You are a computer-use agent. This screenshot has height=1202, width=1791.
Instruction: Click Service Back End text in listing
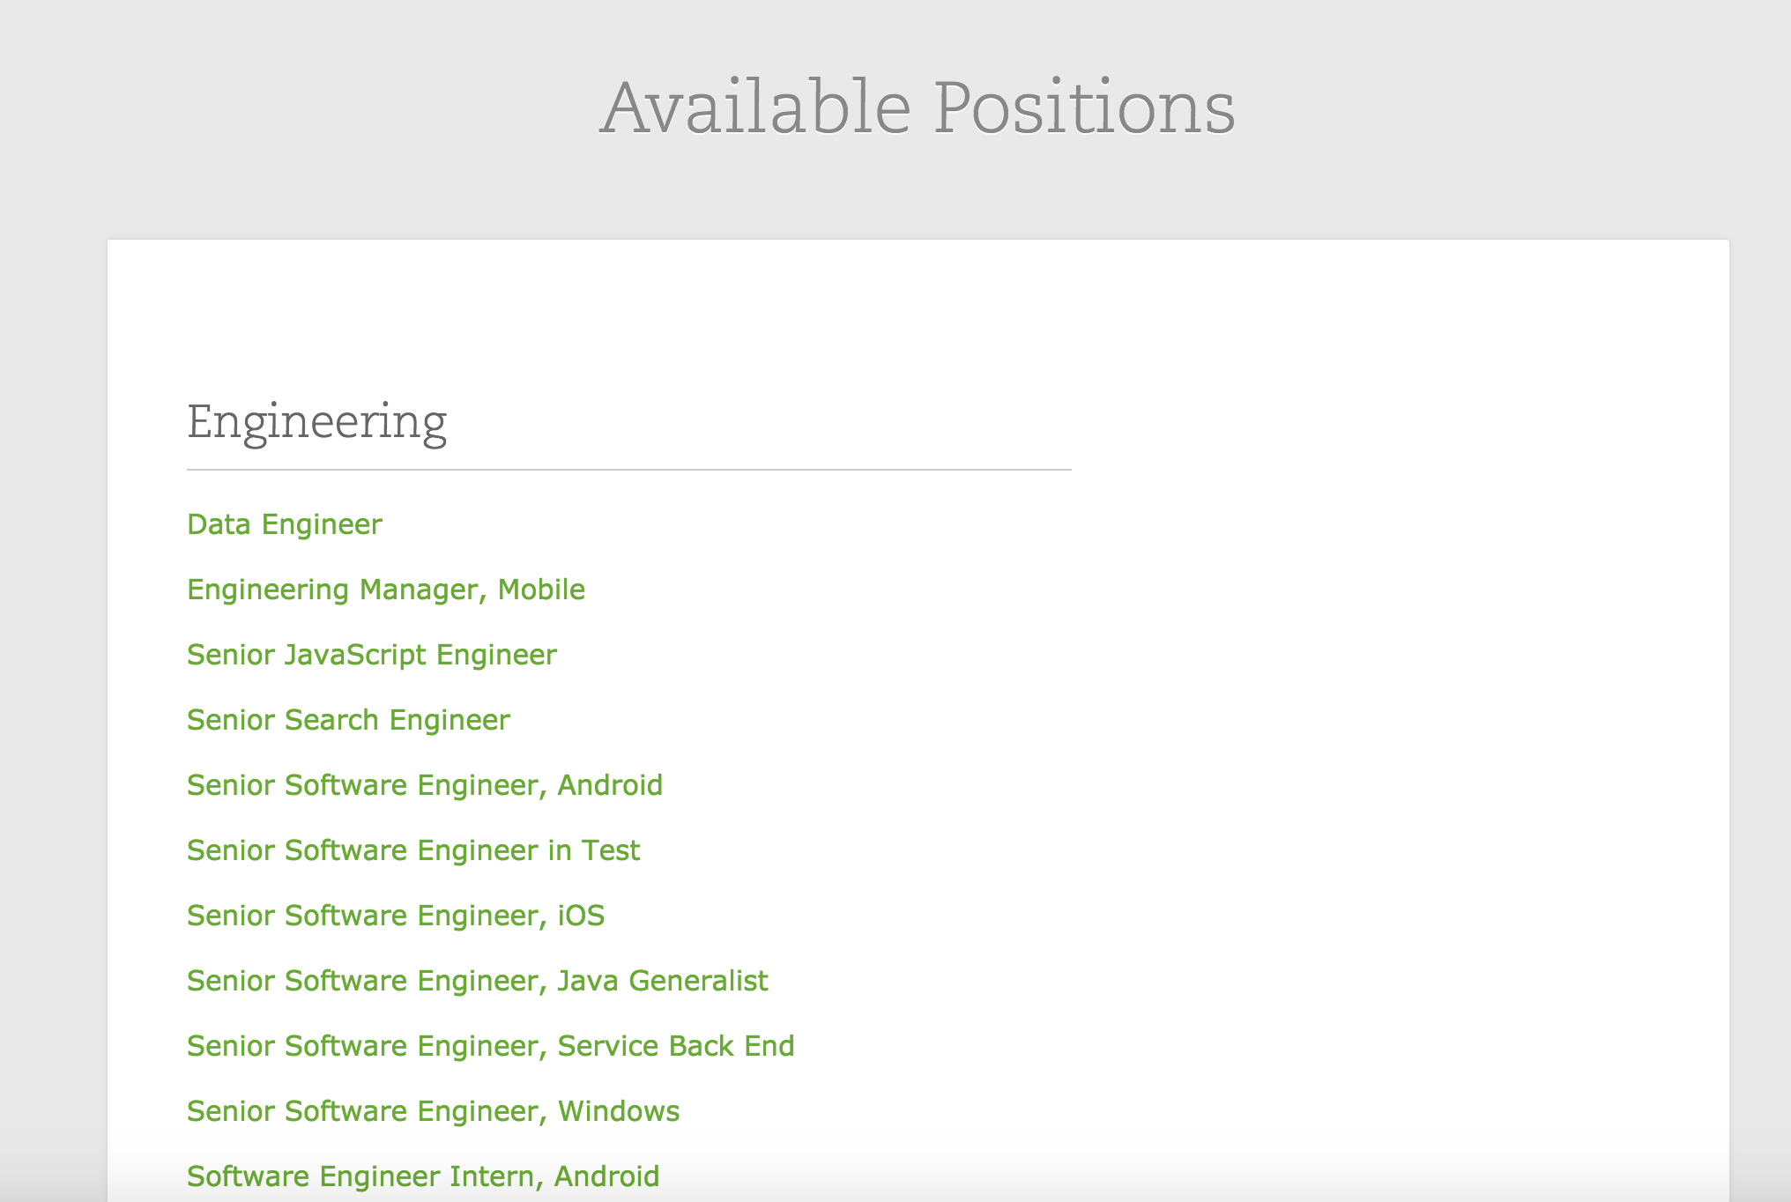pos(676,1046)
